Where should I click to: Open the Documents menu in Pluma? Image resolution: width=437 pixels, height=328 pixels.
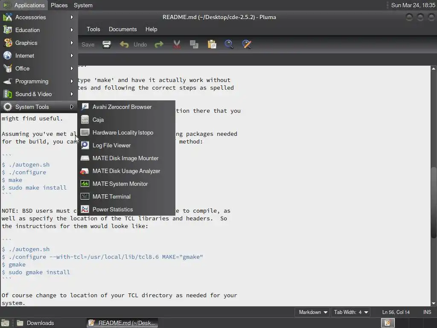pos(122,29)
